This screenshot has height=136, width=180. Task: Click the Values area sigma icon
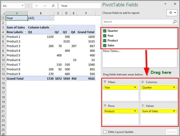coord(143,105)
